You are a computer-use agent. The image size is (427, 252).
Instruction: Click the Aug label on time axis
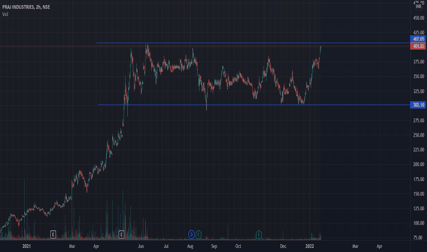coord(190,247)
